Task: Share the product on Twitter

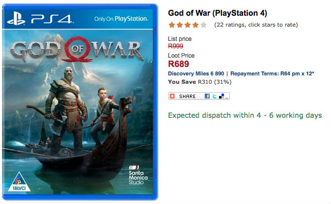Action: coord(215,96)
